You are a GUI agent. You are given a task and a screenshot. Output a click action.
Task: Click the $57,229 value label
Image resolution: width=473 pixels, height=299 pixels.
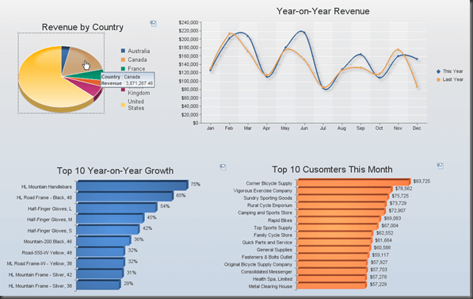point(378,285)
